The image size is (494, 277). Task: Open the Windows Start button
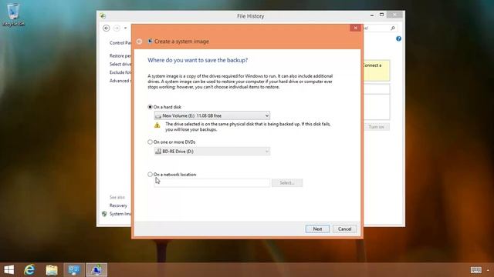[8, 270]
